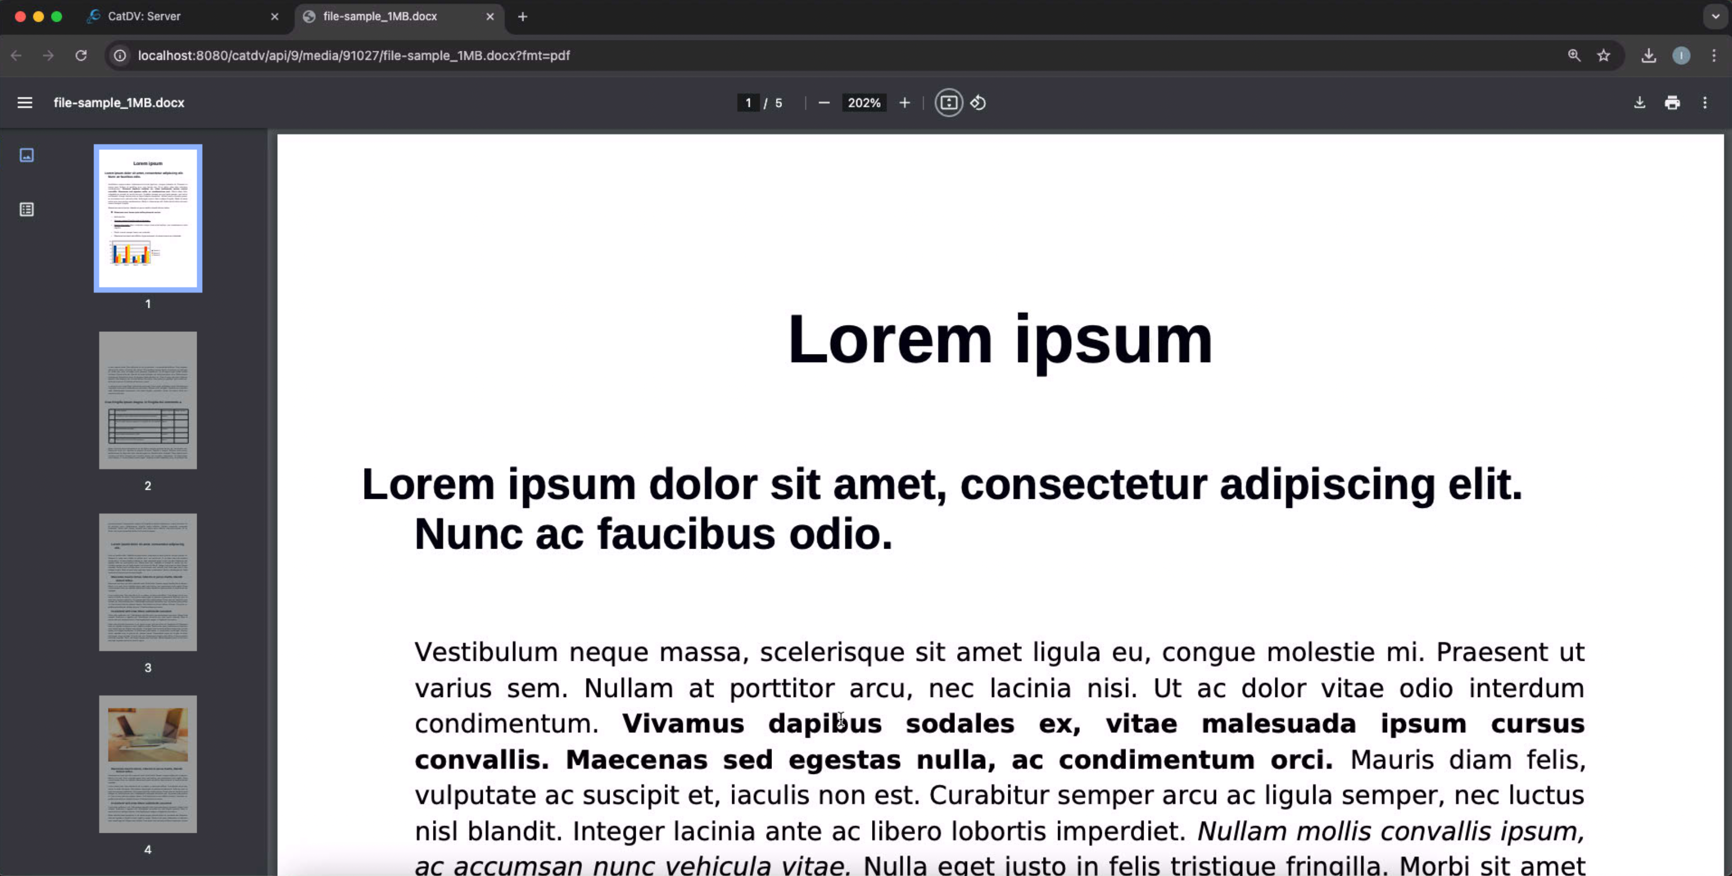
Task: Click the 'Nunc ac faucibus odio.' subheading line
Action: pyautogui.click(x=654, y=535)
